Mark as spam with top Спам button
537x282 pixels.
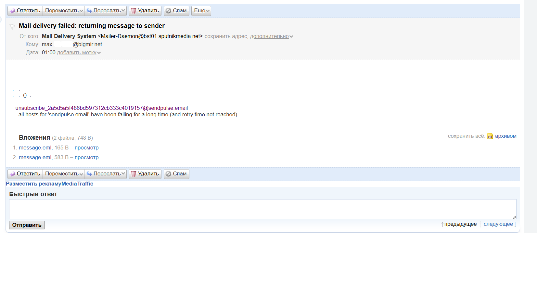pyautogui.click(x=176, y=11)
